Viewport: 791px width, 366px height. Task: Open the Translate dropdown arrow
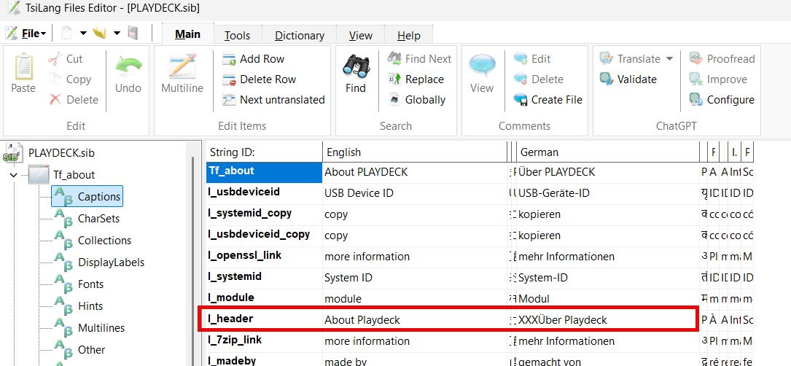669,59
